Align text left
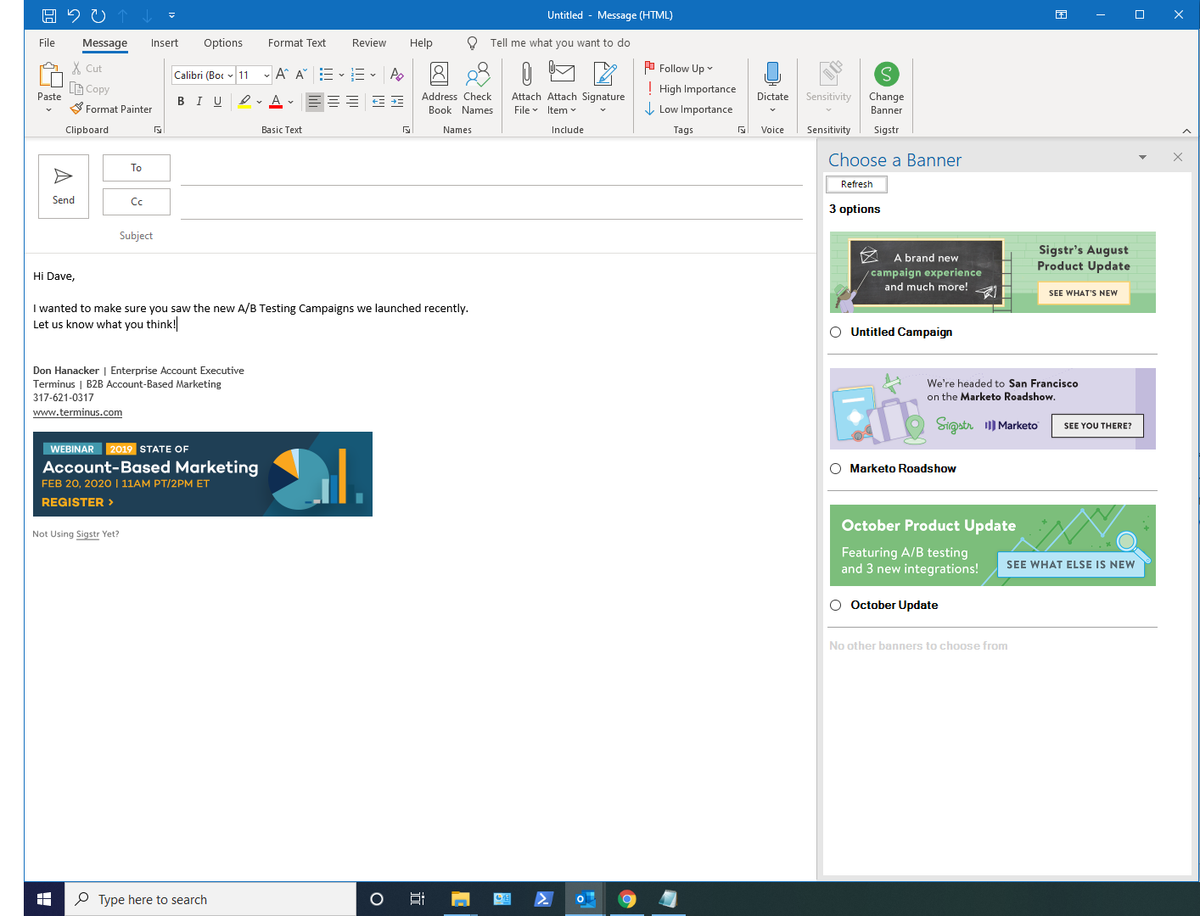This screenshot has height=916, width=1200. tap(315, 102)
